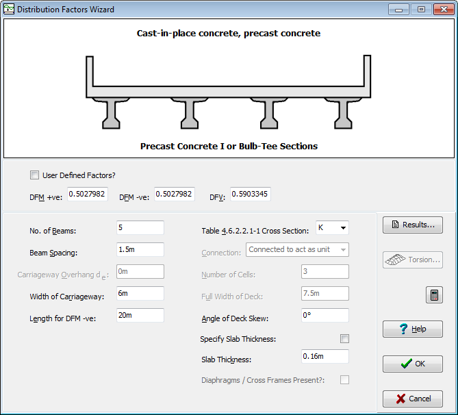
Task: Maximize the wizard window
Action: point(421,10)
